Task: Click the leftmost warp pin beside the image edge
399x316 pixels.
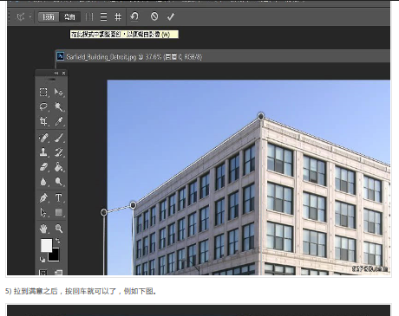Action: click(104, 212)
